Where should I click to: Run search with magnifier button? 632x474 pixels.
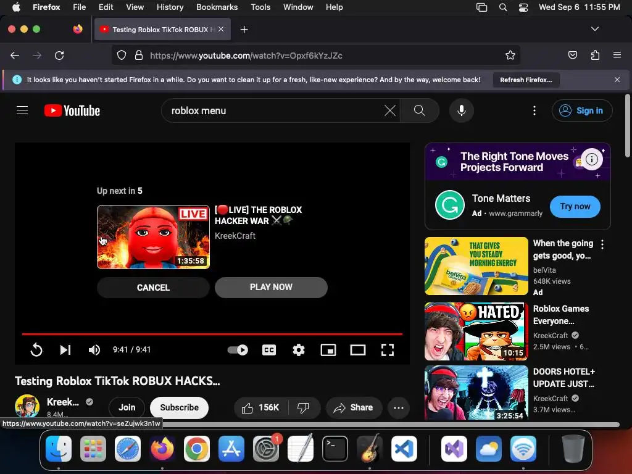click(419, 110)
